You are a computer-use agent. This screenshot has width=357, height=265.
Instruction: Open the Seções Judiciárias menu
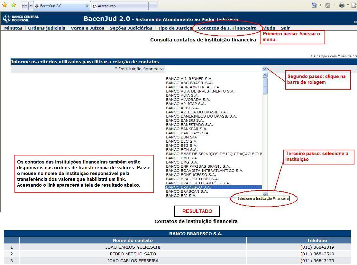coord(131,28)
